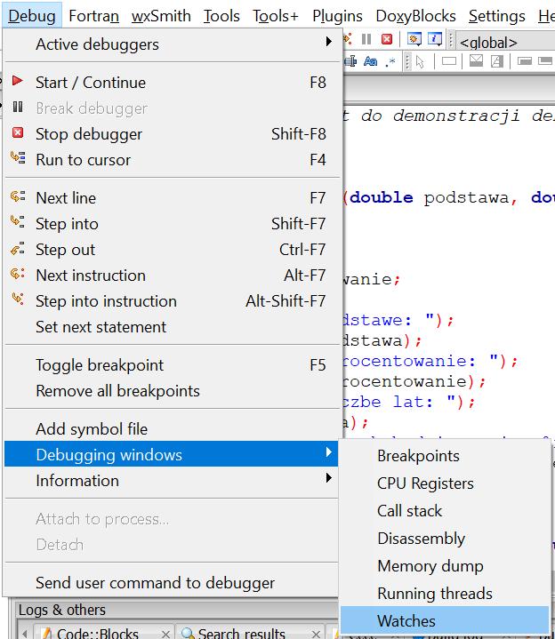
Task: Click the Stop debugger red X icon in menu
Action: [18, 132]
